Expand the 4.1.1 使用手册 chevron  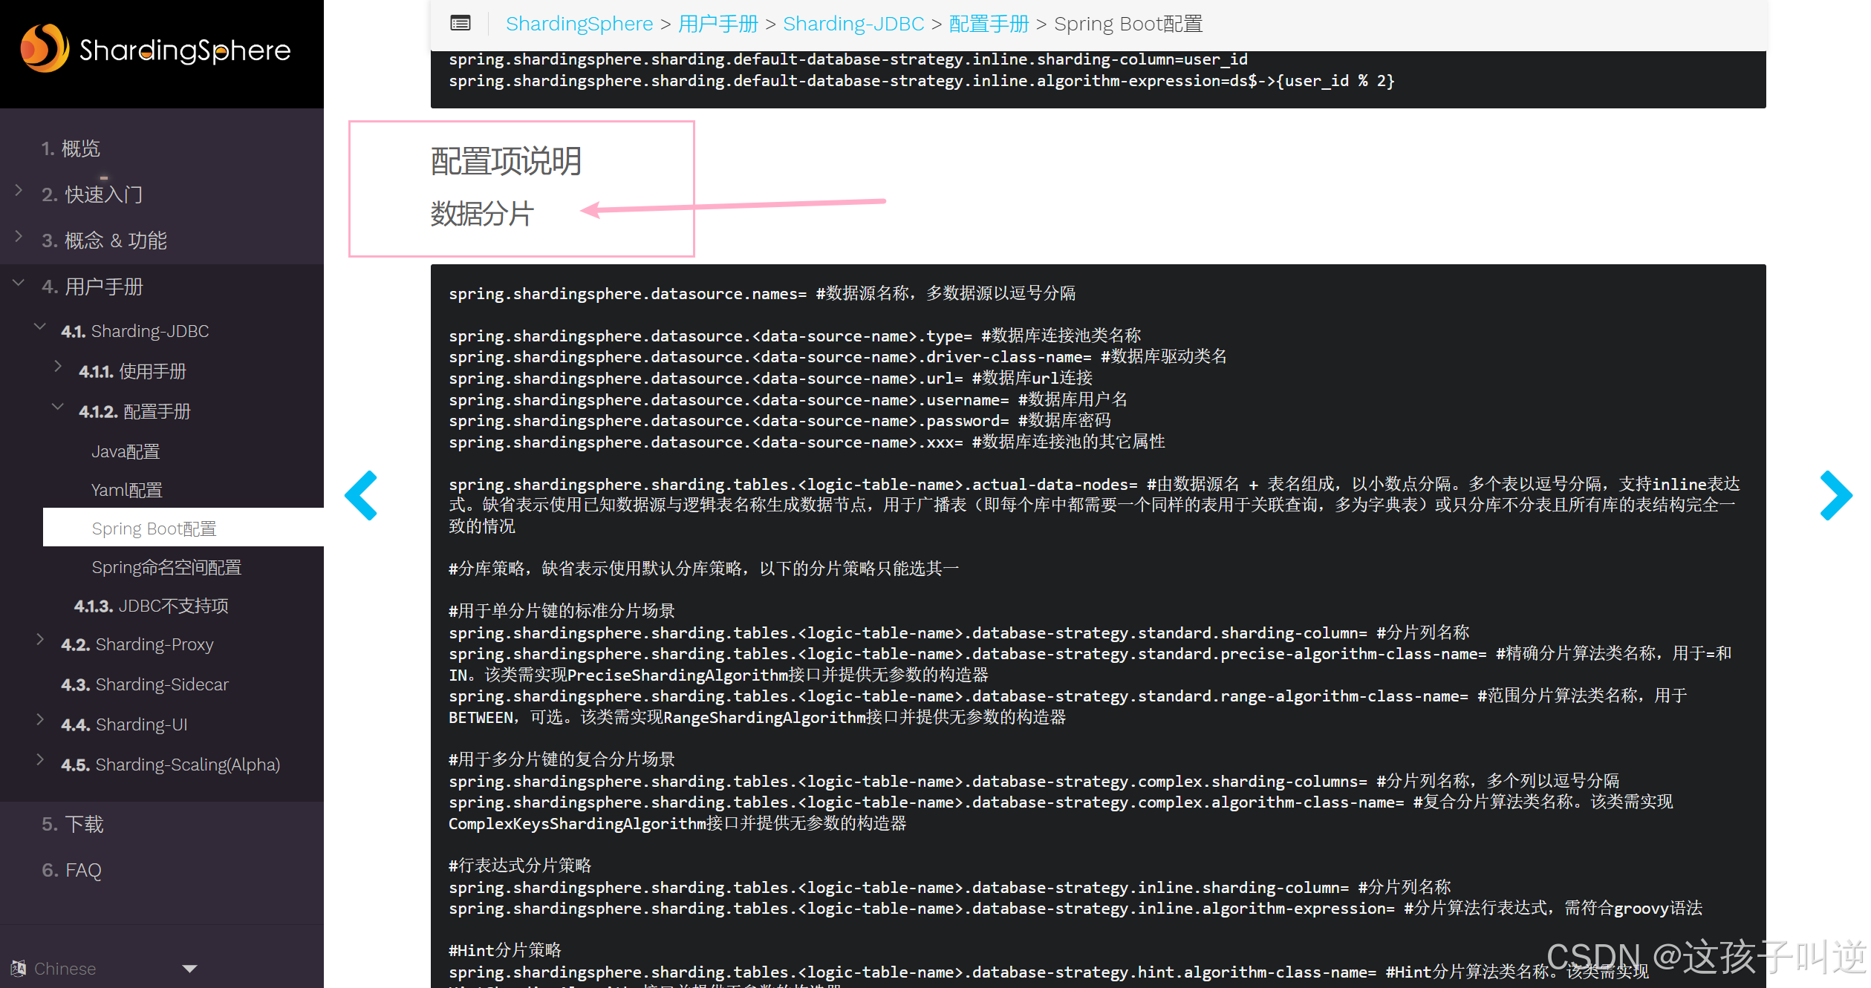pyautogui.click(x=58, y=366)
